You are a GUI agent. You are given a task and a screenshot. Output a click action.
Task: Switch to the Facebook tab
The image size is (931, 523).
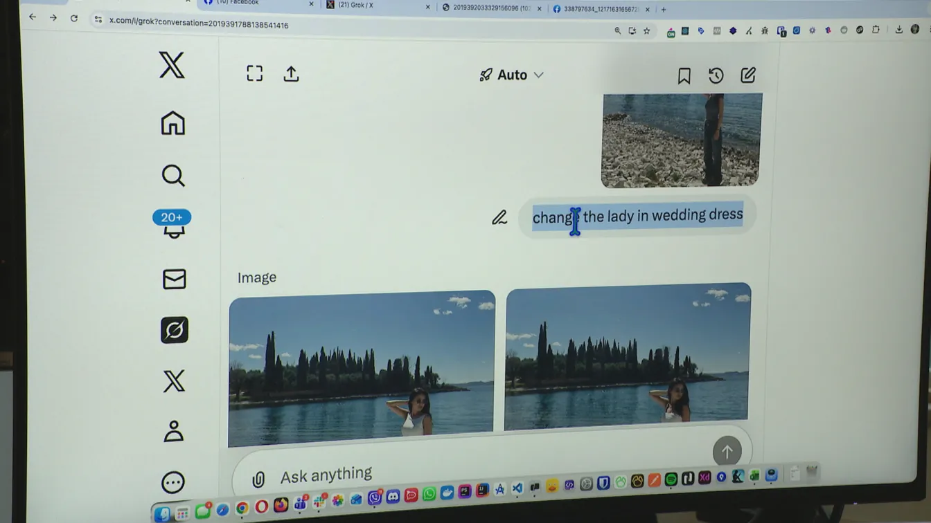pyautogui.click(x=258, y=3)
